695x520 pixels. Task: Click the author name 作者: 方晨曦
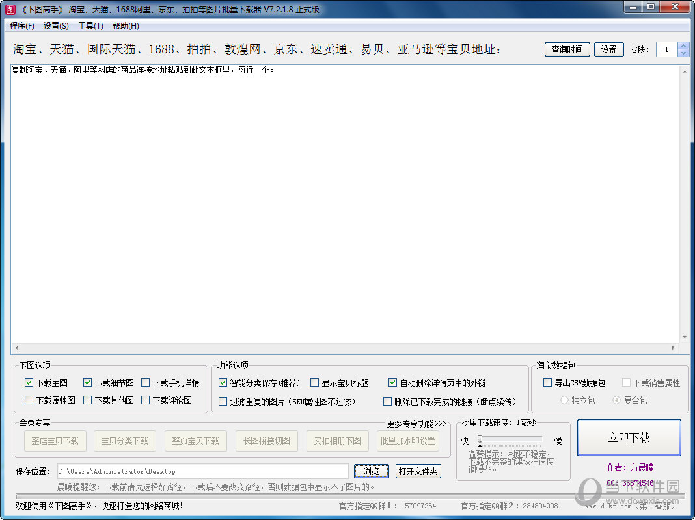pos(631,467)
